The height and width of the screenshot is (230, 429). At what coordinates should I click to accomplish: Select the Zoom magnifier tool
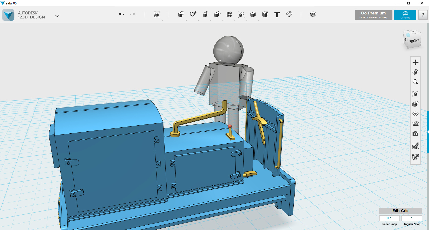[415, 82]
